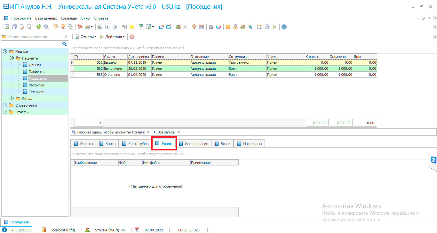Click the orange RSS feed icon
Viewport: 437px width, 233px height.
228,27
